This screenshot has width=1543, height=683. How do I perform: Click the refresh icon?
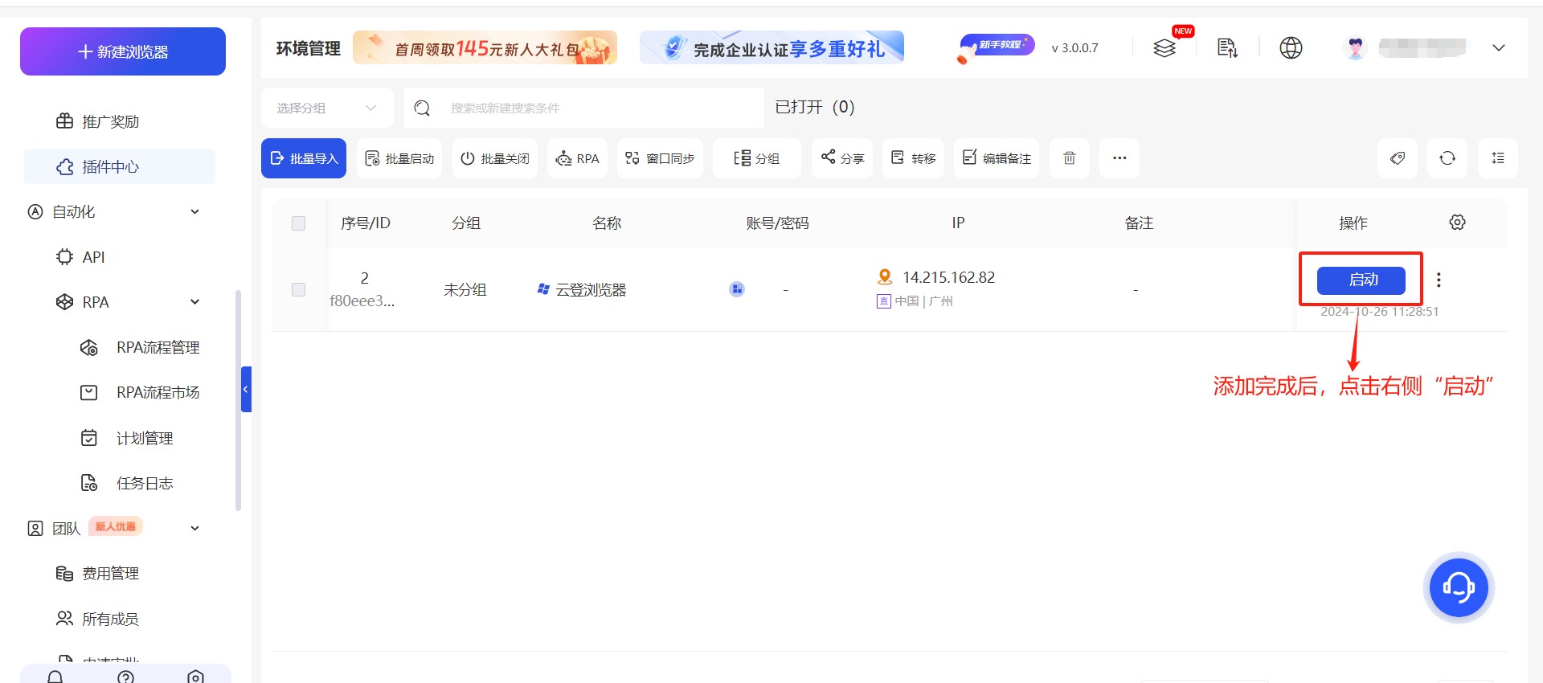pyautogui.click(x=1447, y=158)
